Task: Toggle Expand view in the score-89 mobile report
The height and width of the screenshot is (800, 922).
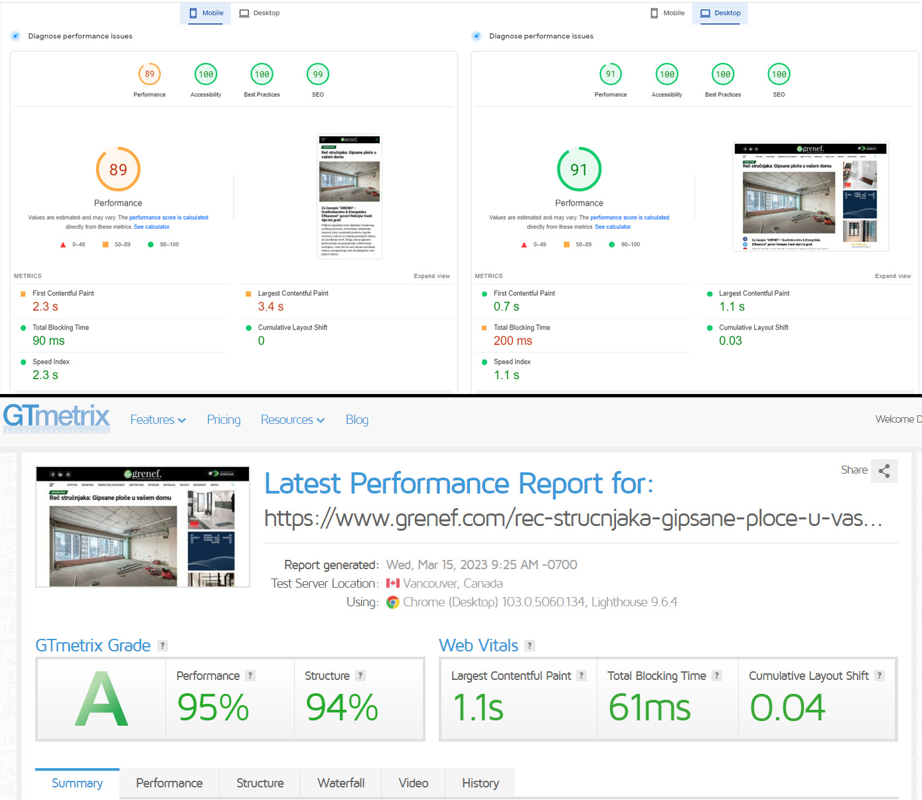Action: (x=431, y=276)
